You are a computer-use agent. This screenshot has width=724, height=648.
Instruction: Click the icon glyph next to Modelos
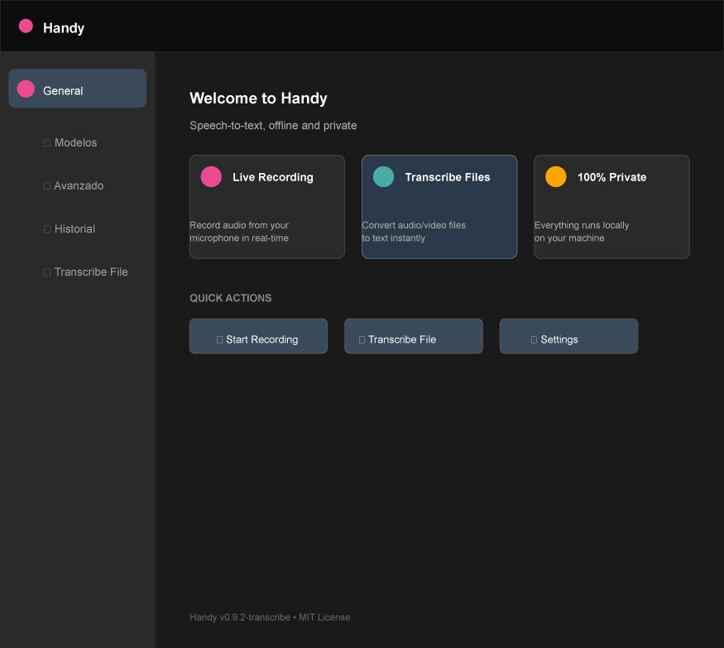(47, 142)
